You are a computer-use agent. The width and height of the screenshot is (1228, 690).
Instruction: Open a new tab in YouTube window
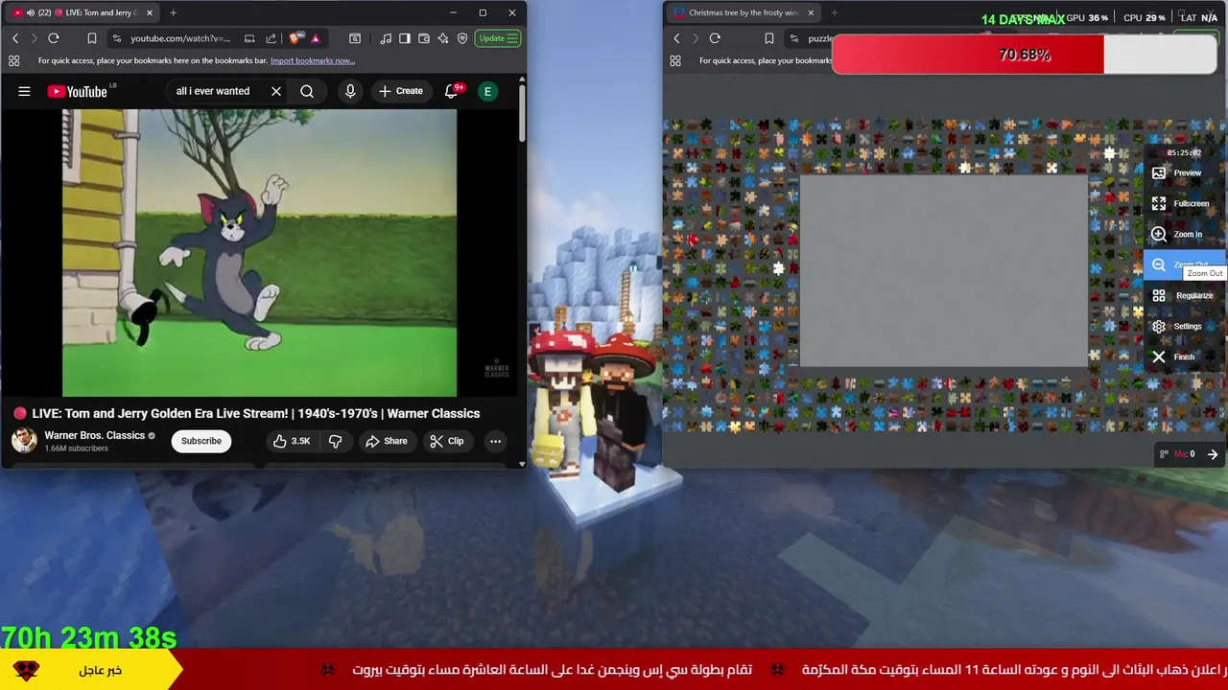pos(173,12)
